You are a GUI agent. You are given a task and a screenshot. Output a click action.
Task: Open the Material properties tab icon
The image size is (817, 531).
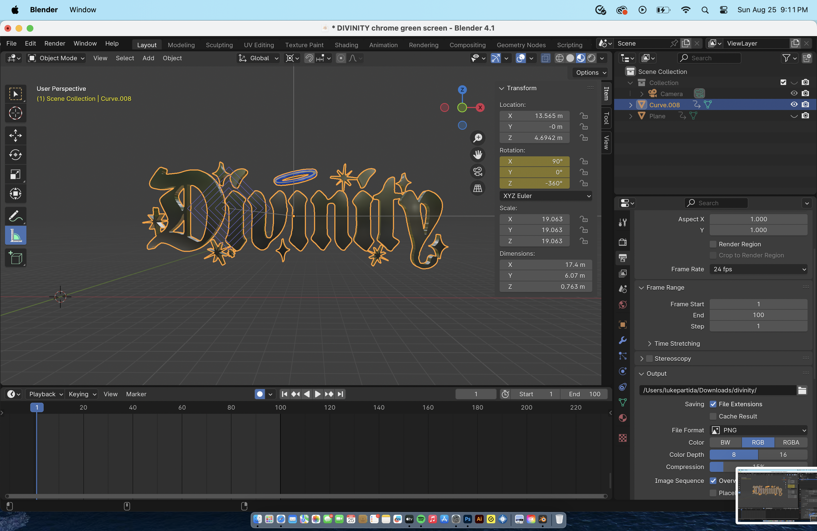pyautogui.click(x=623, y=418)
